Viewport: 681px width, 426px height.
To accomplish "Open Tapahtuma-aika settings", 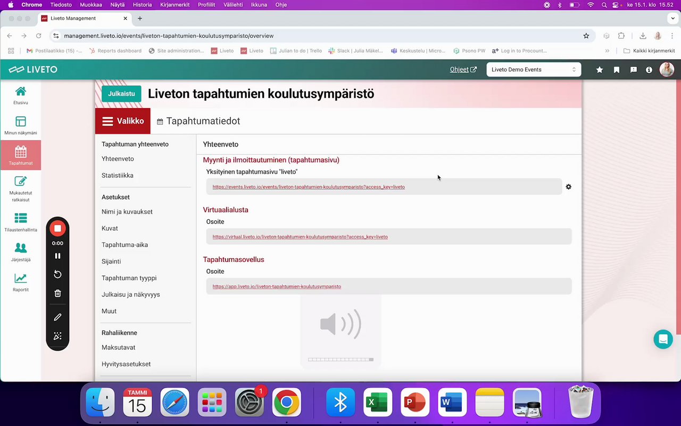I will [124, 245].
